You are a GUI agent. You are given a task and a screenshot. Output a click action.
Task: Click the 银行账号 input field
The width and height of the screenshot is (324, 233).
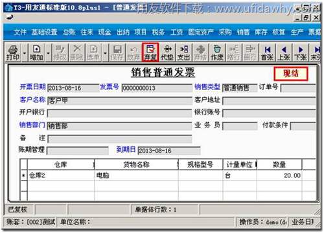[270, 113]
